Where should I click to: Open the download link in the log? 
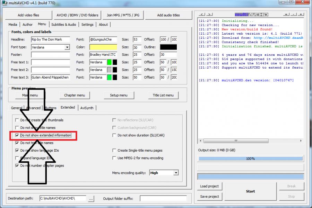278,38
